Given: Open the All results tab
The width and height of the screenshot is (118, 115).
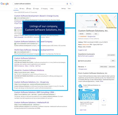Looking at the screenshot, I should click(16, 8).
